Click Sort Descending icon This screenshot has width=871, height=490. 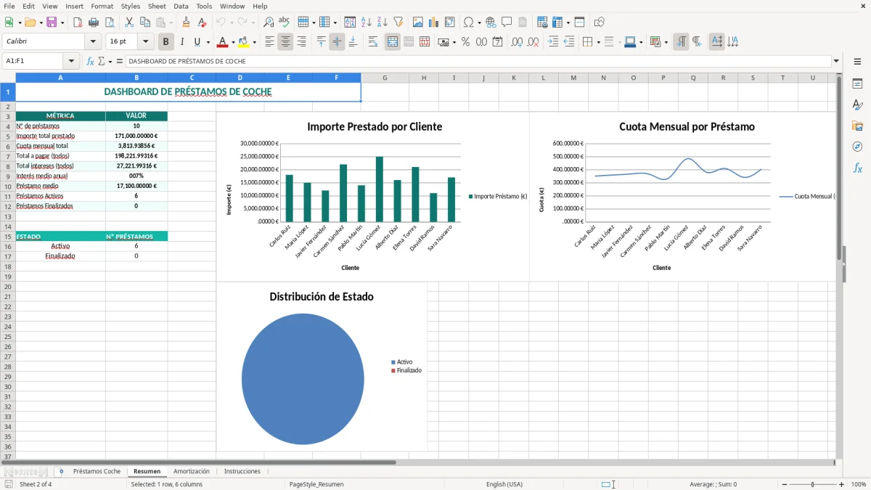[383, 23]
